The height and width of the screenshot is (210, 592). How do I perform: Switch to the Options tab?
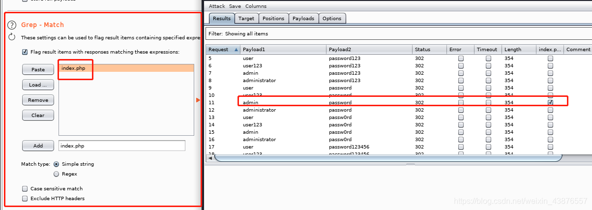pos(332,18)
